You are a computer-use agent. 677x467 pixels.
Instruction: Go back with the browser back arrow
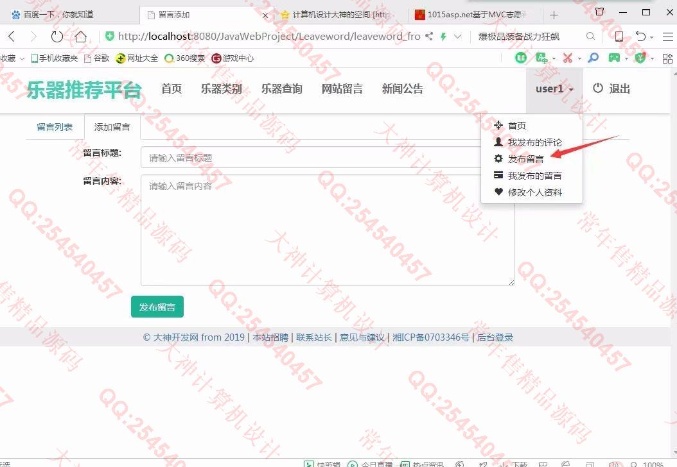12,36
